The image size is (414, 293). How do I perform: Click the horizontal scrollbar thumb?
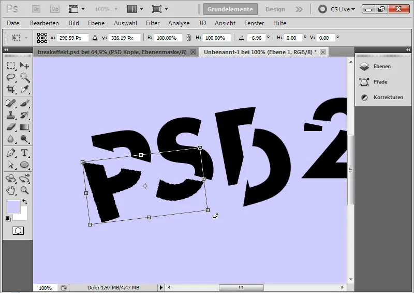click(241, 287)
